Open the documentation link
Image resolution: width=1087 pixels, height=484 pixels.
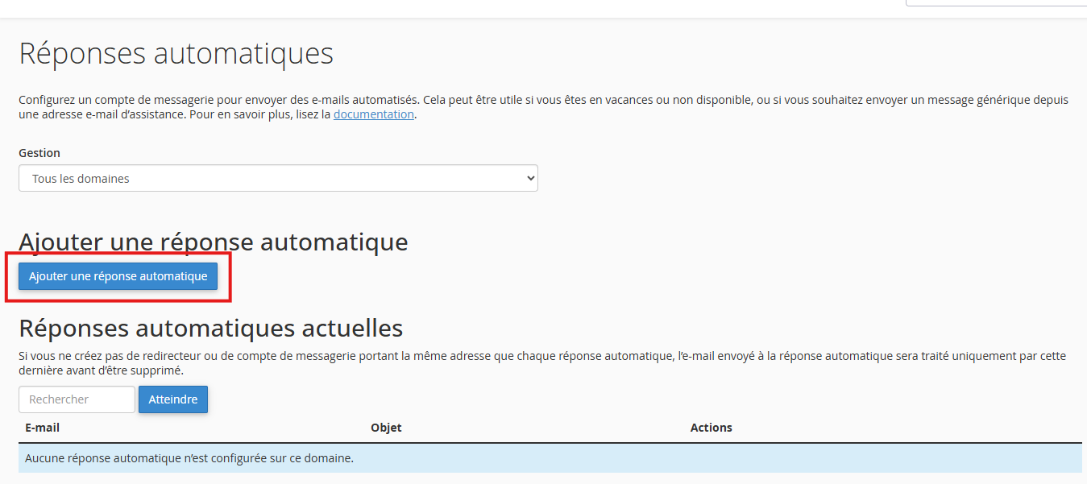point(374,114)
